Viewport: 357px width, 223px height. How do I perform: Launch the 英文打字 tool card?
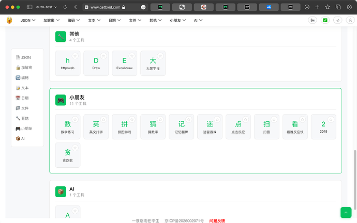(96, 126)
